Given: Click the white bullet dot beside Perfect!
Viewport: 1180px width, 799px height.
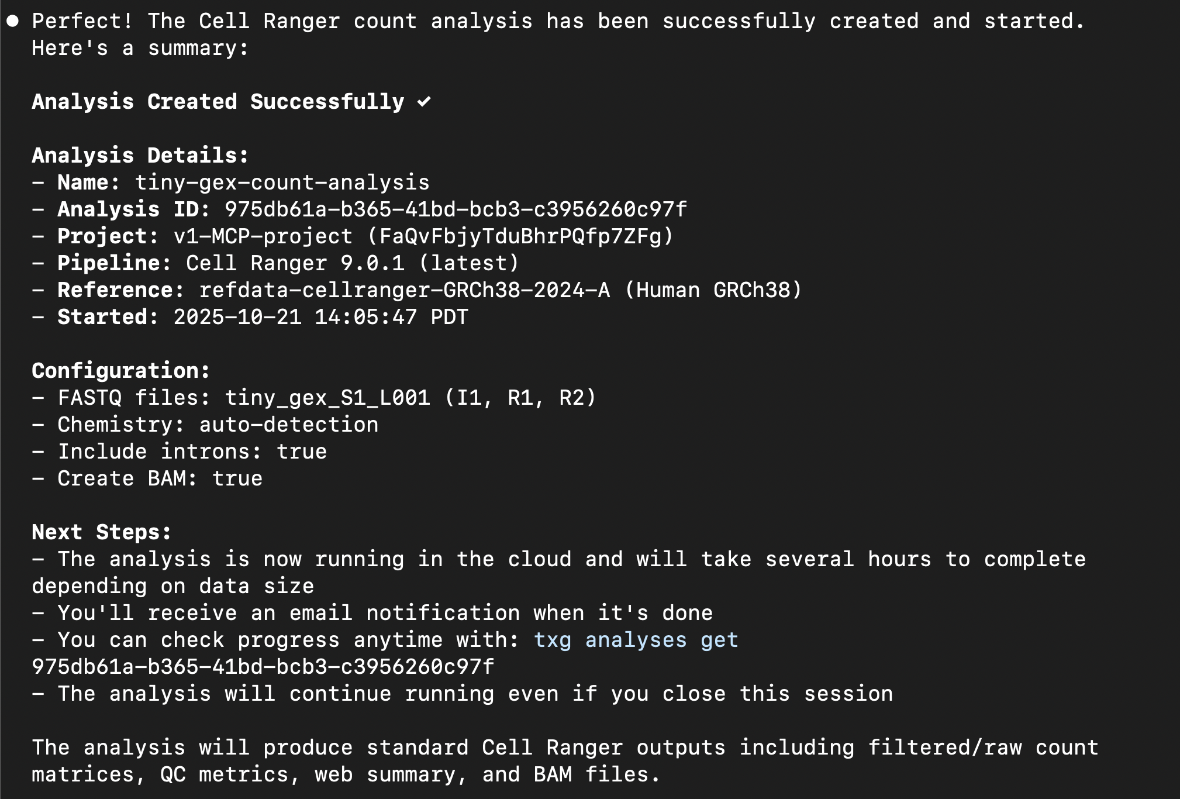Looking at the screenshot, I should (12, 22).
